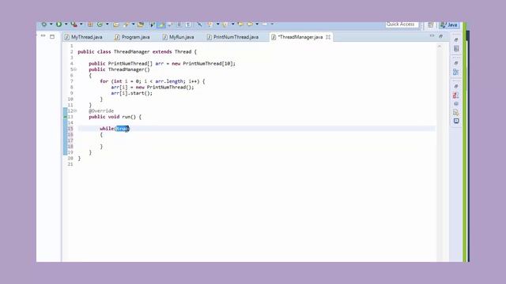Open the Console view icon in right trim
The height and width of the screenshot is (284, 506).
[456, 121]
